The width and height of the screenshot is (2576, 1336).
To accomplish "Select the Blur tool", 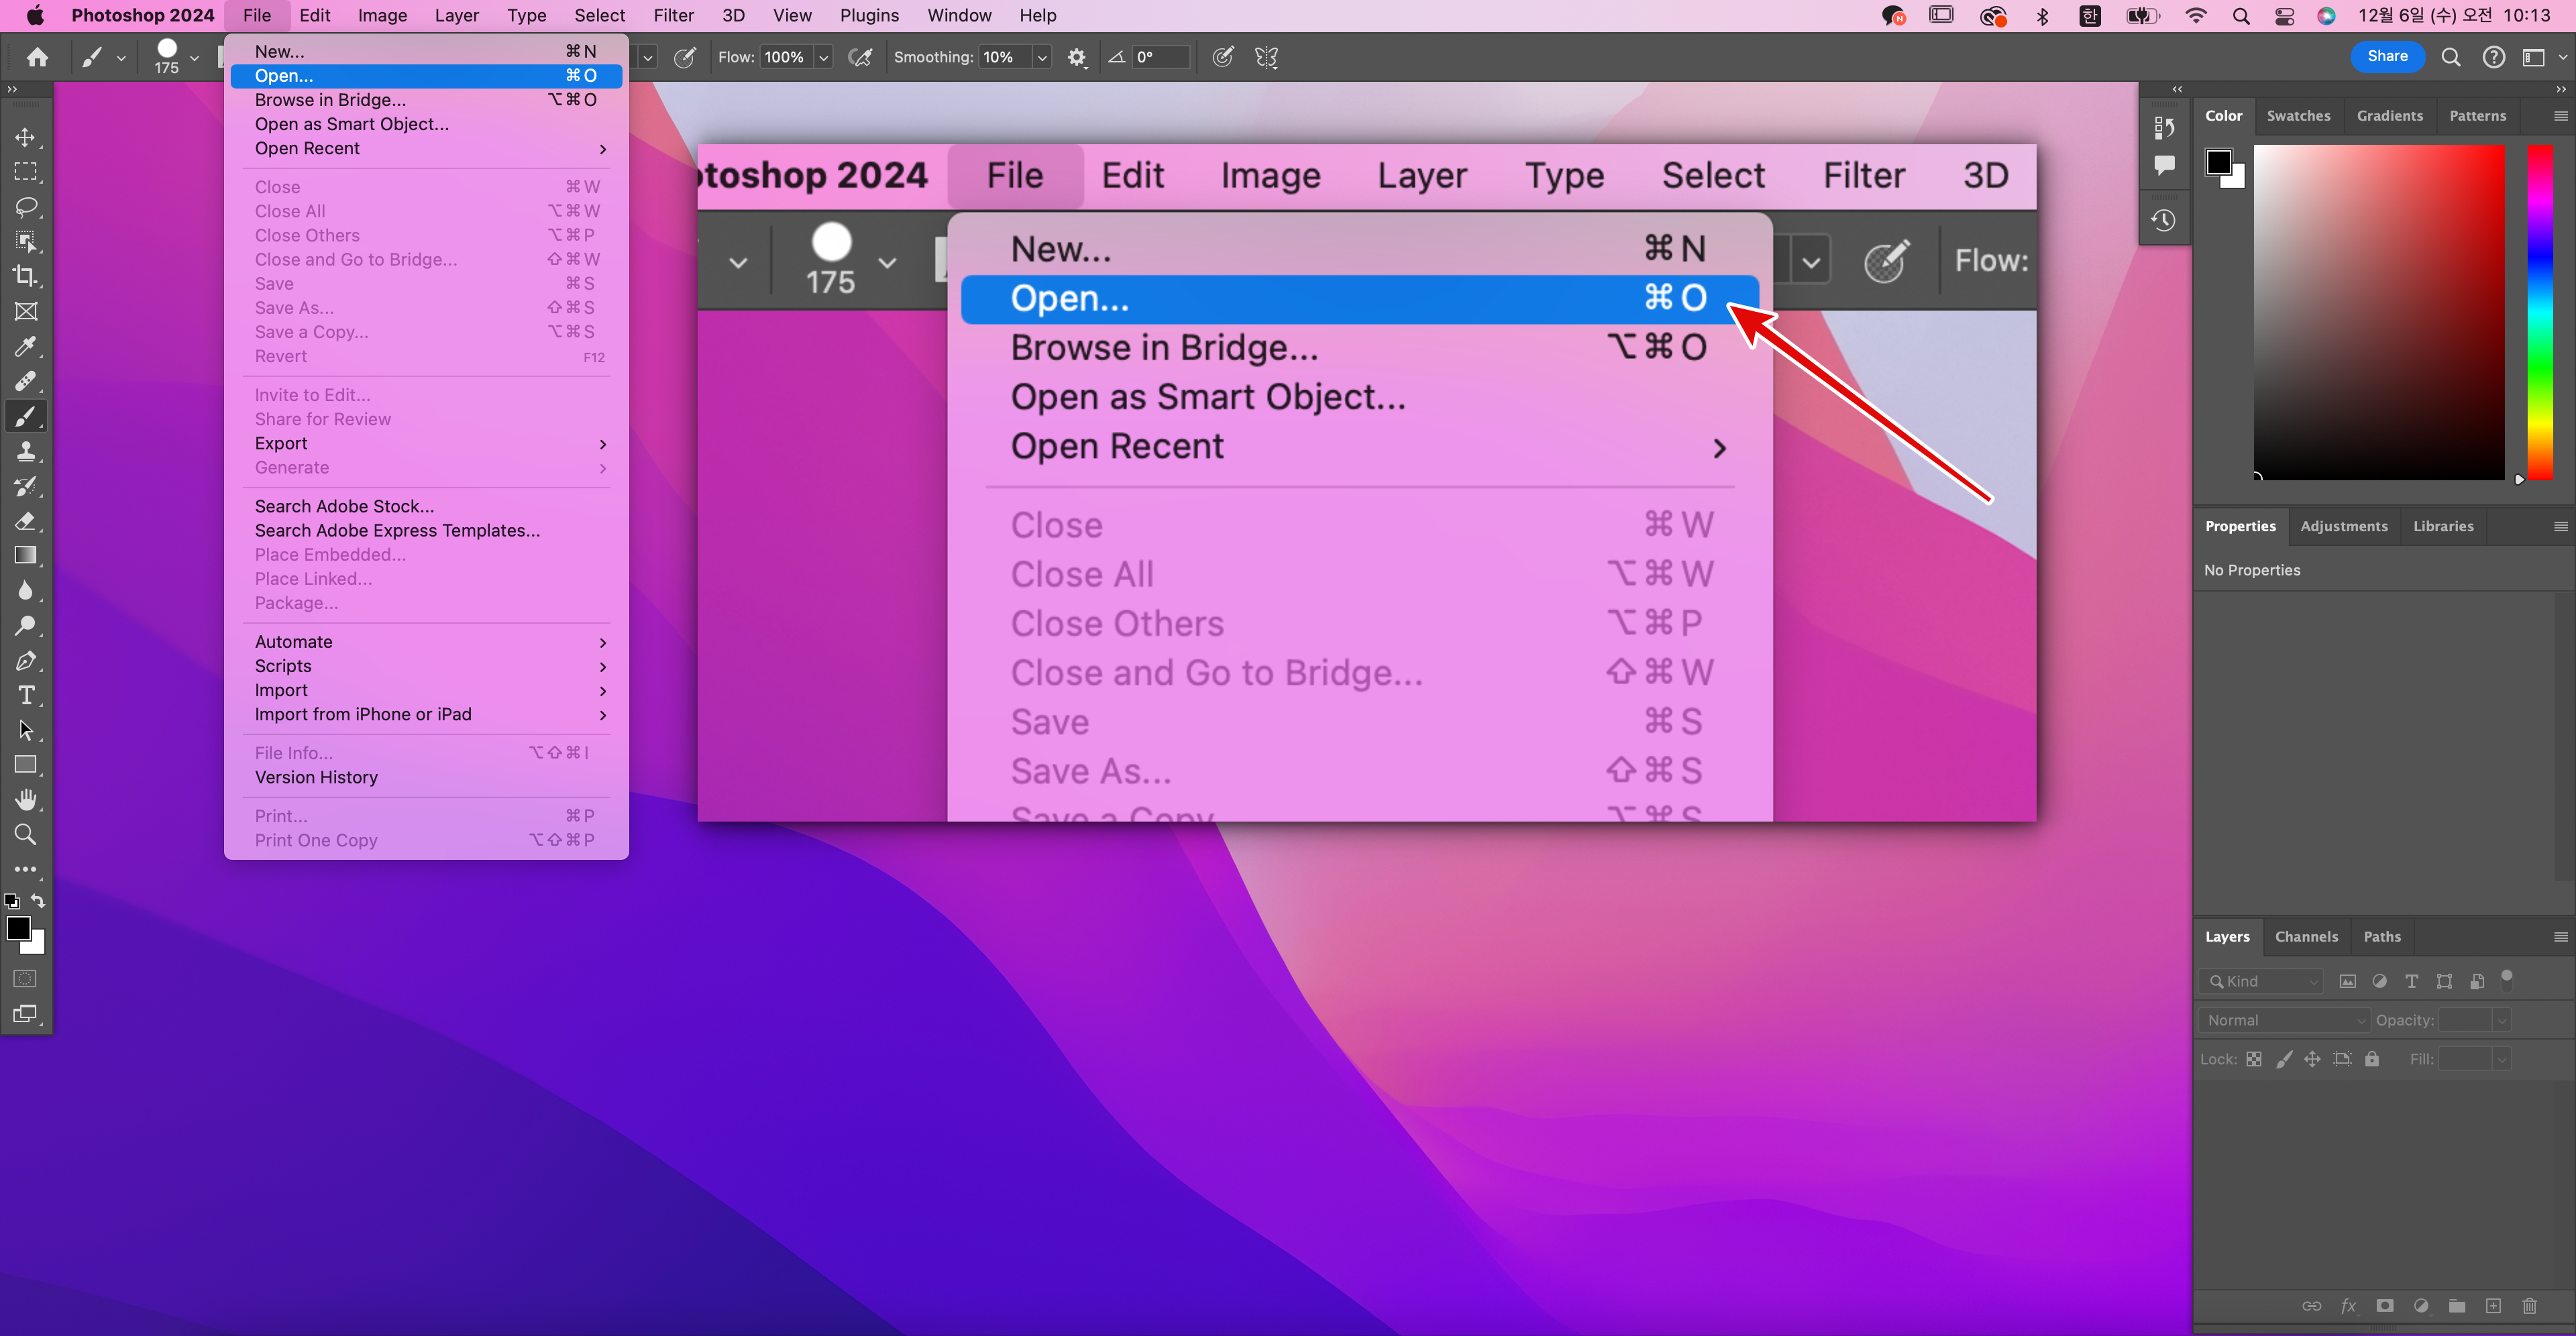I will coord(26,590).
